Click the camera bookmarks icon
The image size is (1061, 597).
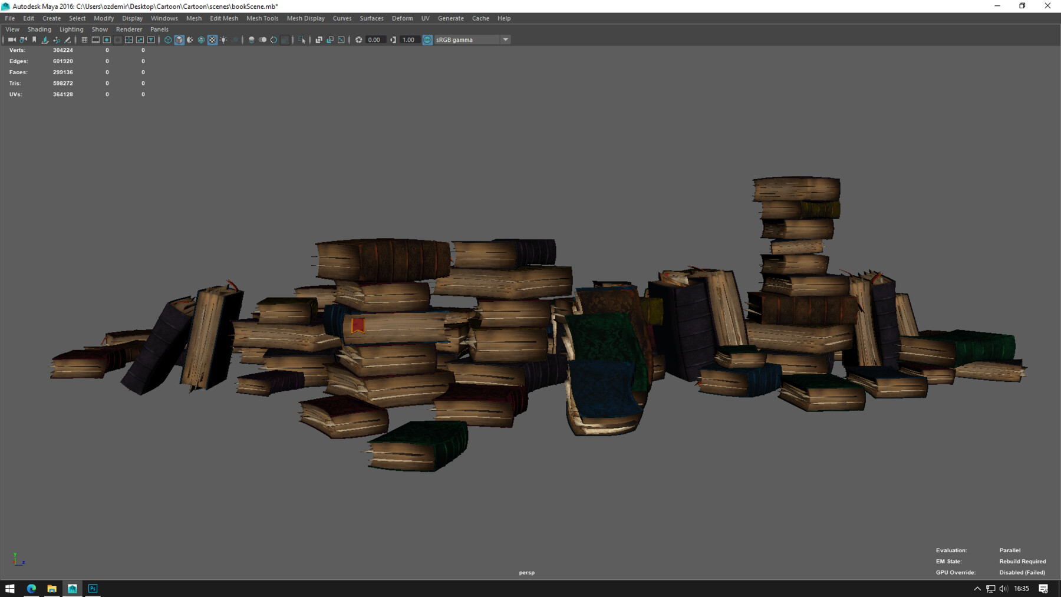coord(34,40)
